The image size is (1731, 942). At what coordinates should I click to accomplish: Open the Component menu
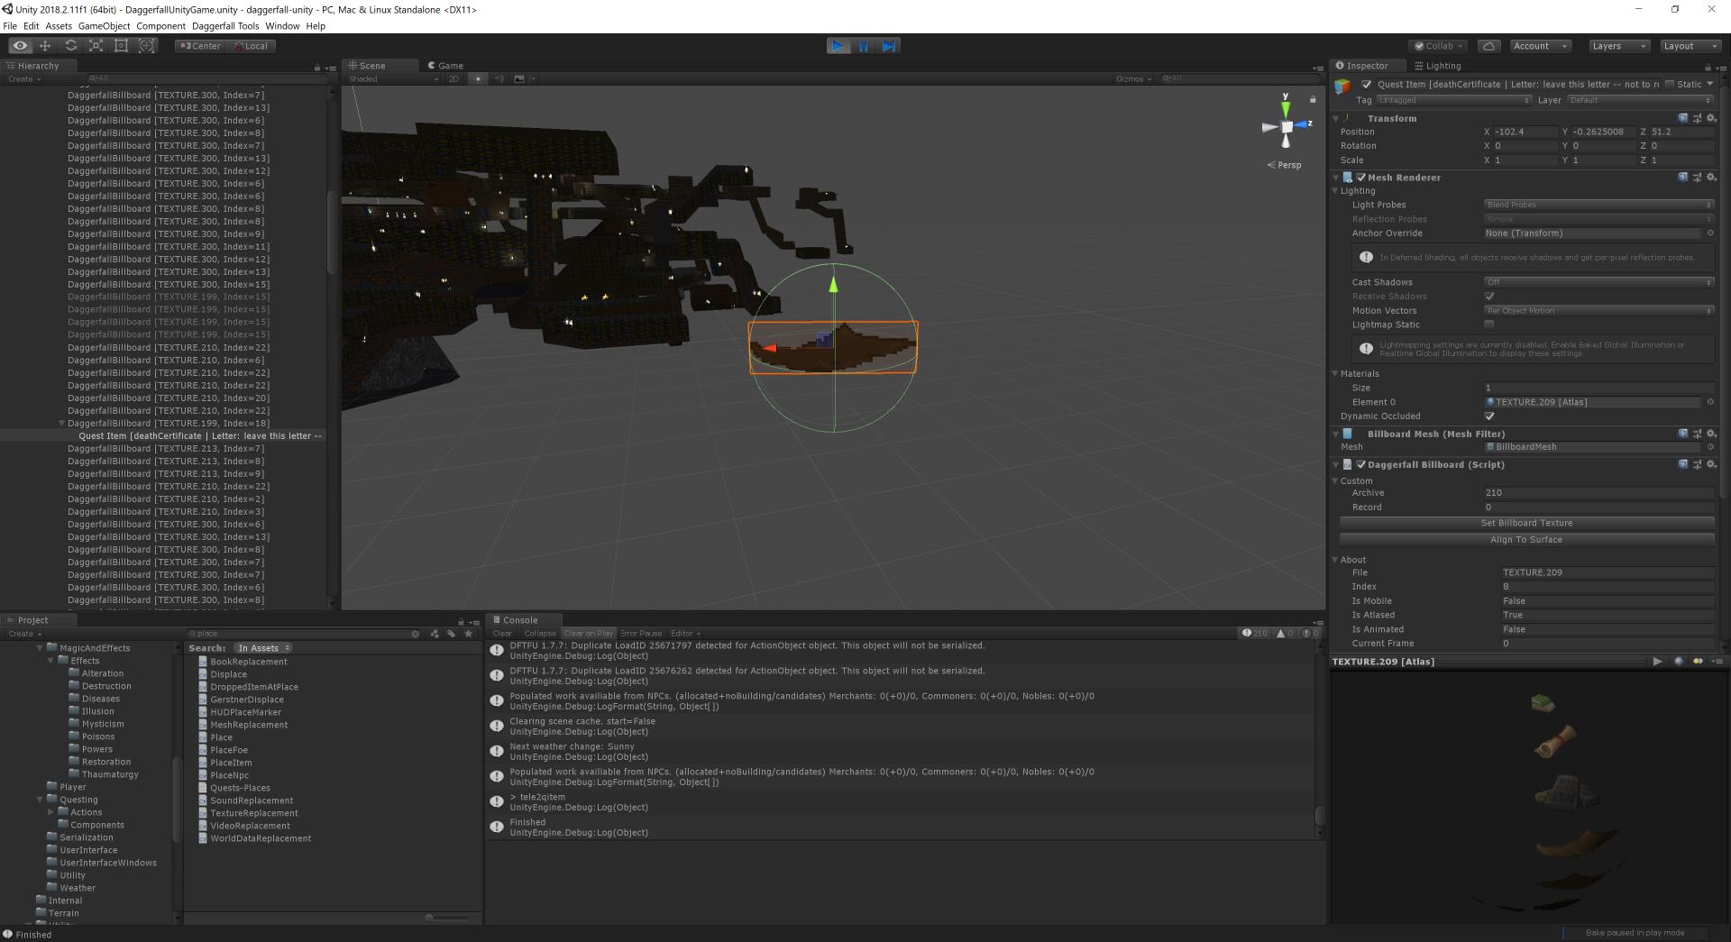tap(161, 26)
